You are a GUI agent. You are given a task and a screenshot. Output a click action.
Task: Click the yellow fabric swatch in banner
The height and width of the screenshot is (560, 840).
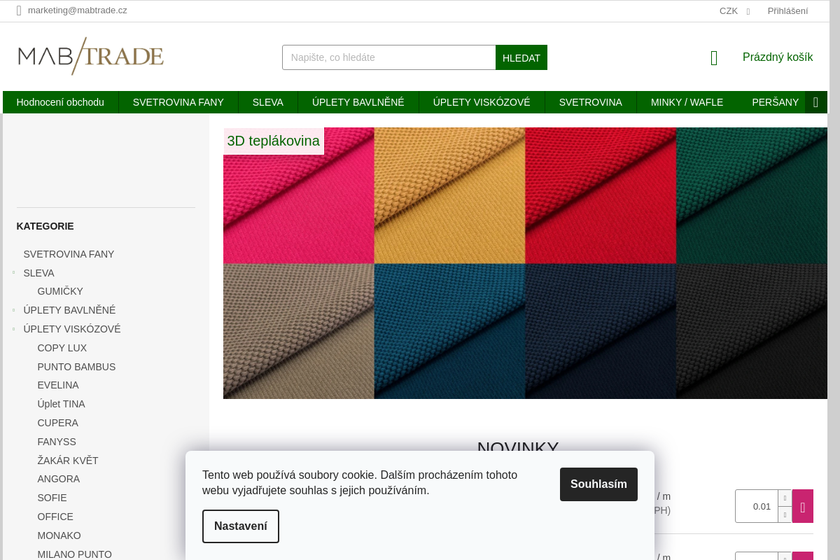point(449,195)
